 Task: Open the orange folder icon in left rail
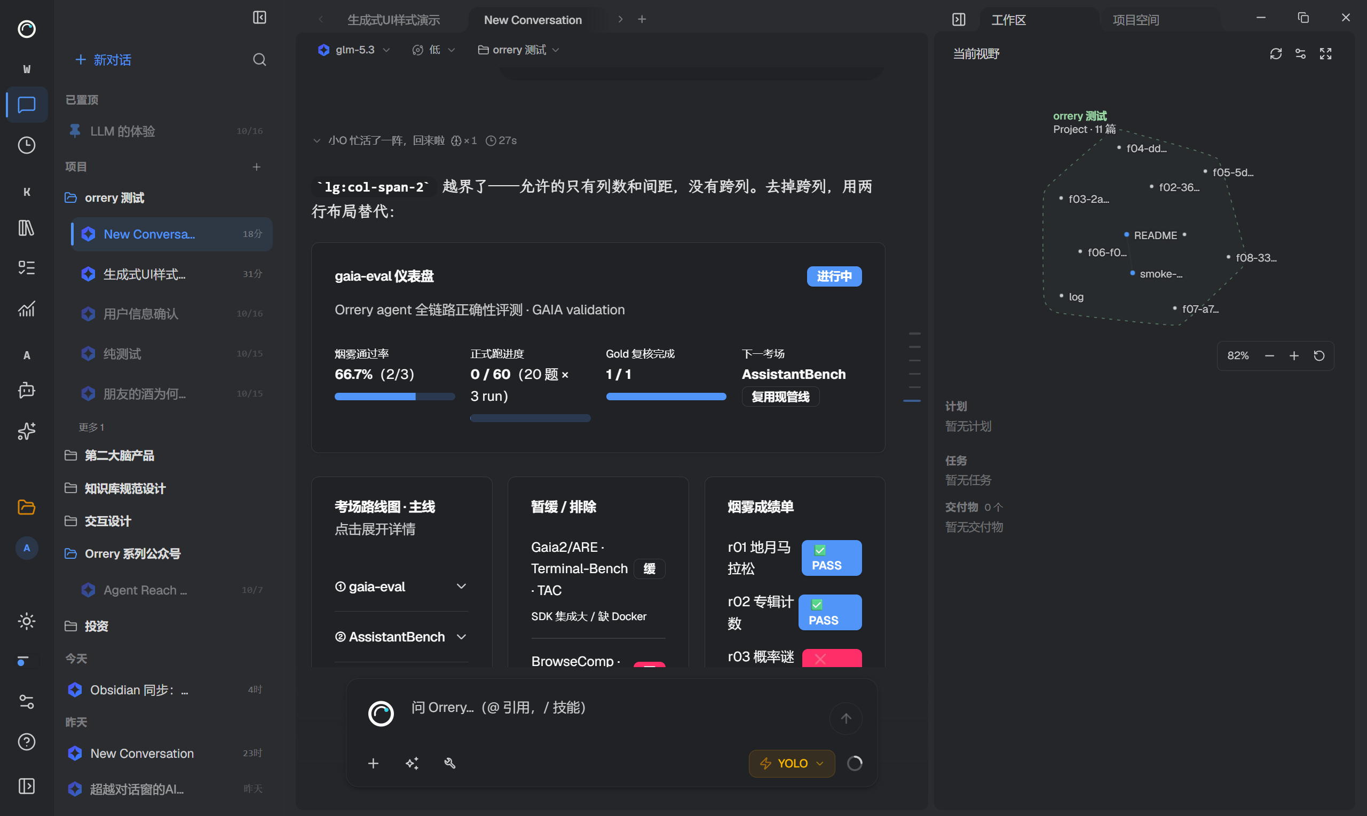[26, 507]
